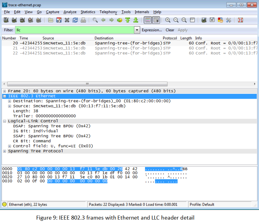Expand the Destination address node

[x=10, y=101]
